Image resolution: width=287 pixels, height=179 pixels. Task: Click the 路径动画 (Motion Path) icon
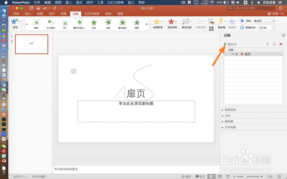[x=186, y=22]
